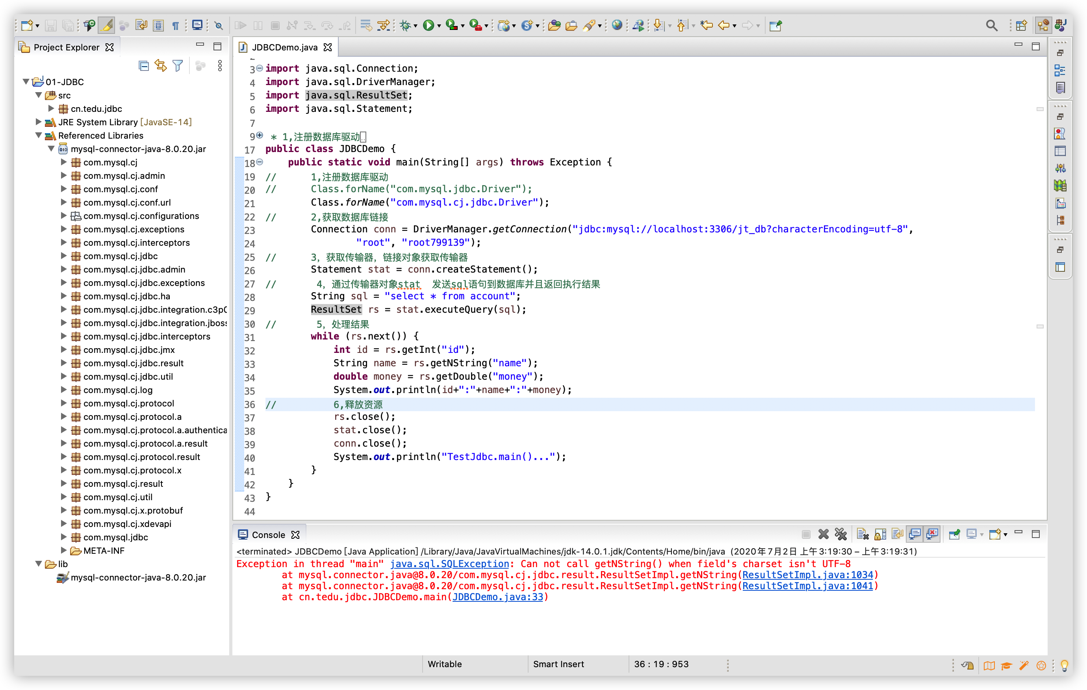
Task: Click the Open Perspective icon
Action: [x=1022, y=25]
